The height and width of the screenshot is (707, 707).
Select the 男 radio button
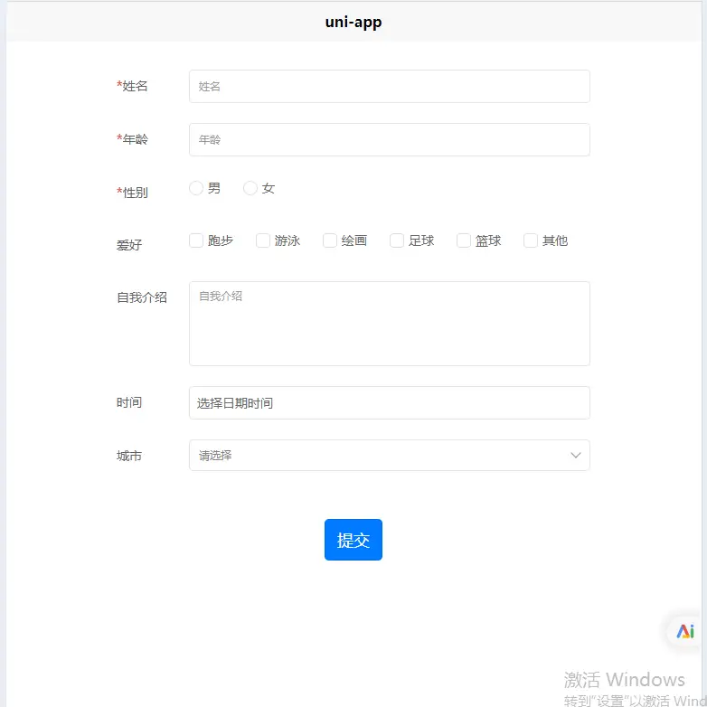(196, 188)
